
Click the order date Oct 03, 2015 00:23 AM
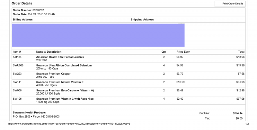(x=42, y=14)
